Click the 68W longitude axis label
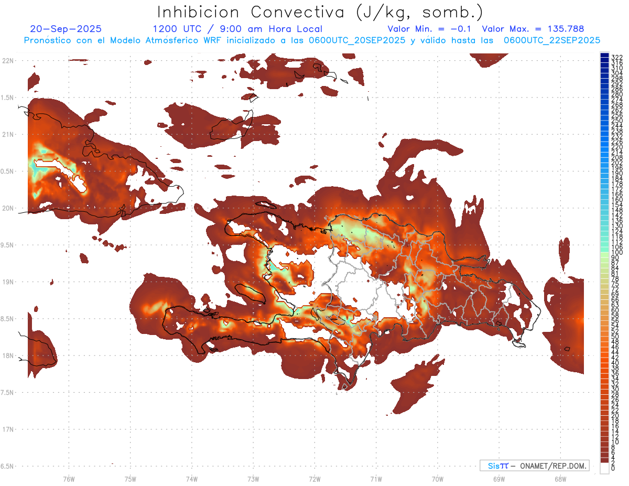Viewport: 629px width, 486px height. (x=560, y=479)
